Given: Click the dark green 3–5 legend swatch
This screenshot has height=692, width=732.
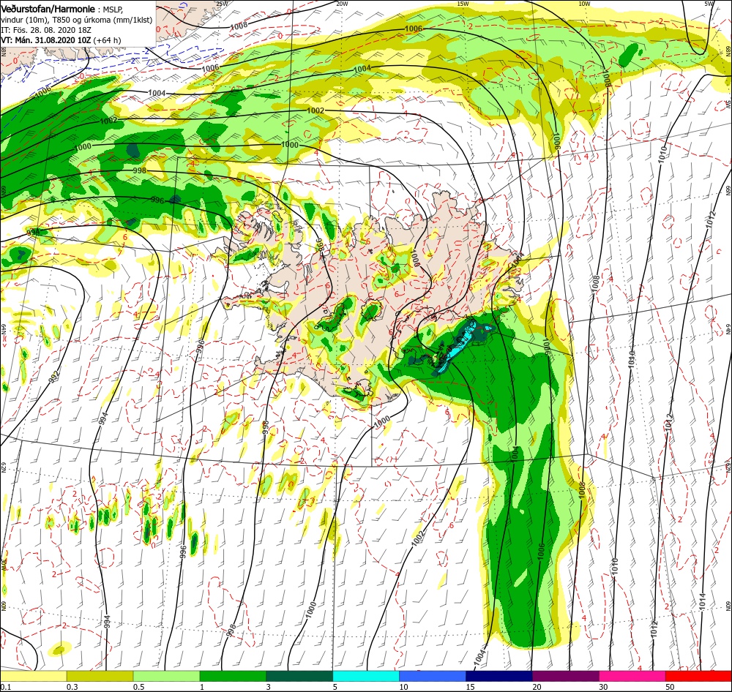Looking at the screenshot, I should pos(299,676).
